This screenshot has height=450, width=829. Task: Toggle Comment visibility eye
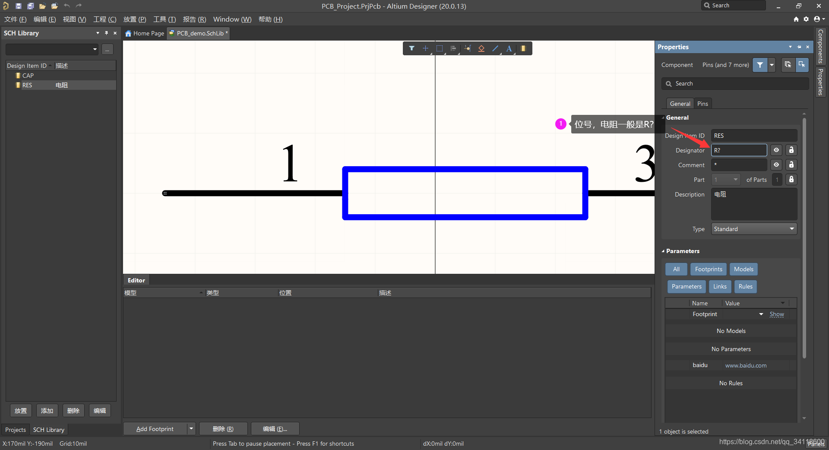[x=776, y=165]
